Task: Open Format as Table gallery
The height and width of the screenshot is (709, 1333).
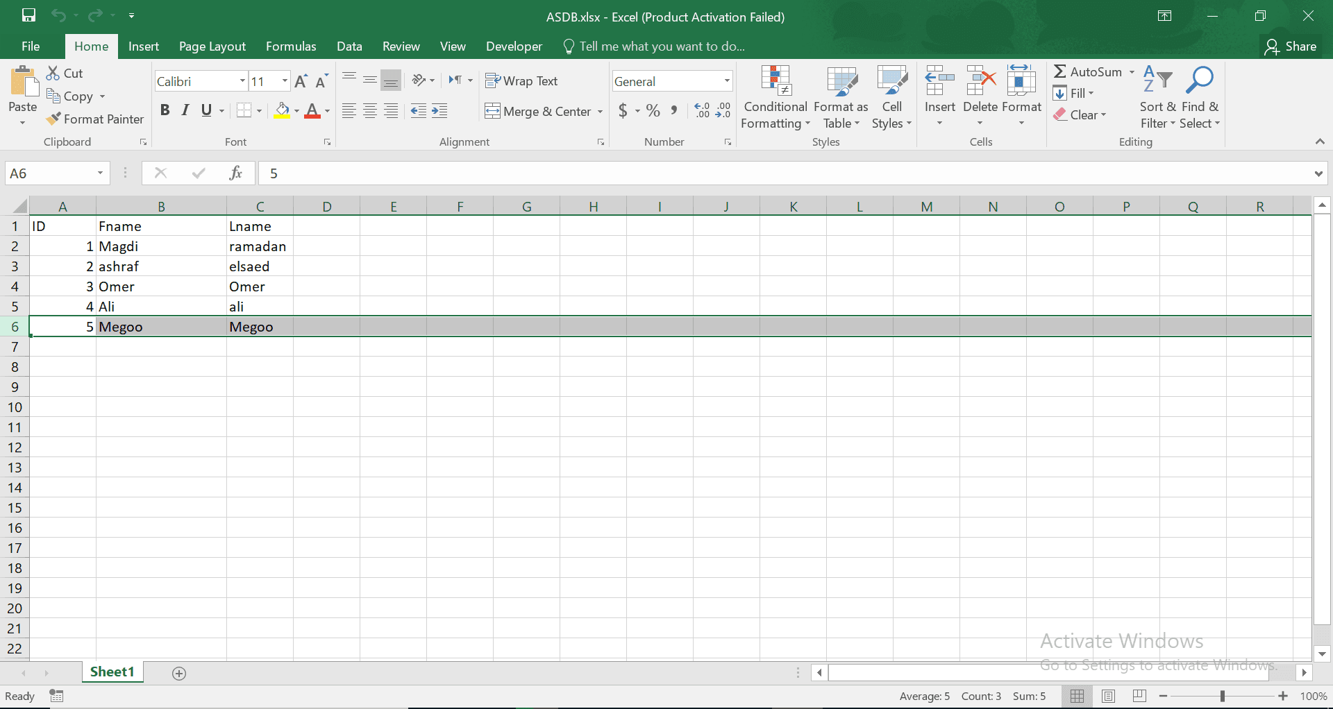Action: tap(841, 97)
